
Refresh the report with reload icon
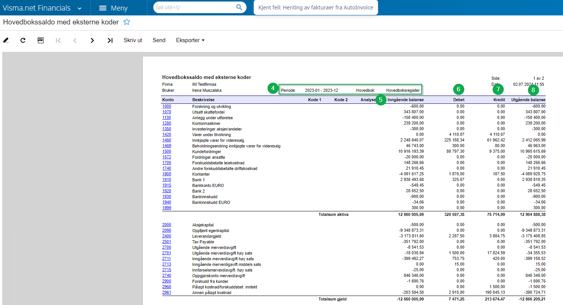(x=23, y=40)
